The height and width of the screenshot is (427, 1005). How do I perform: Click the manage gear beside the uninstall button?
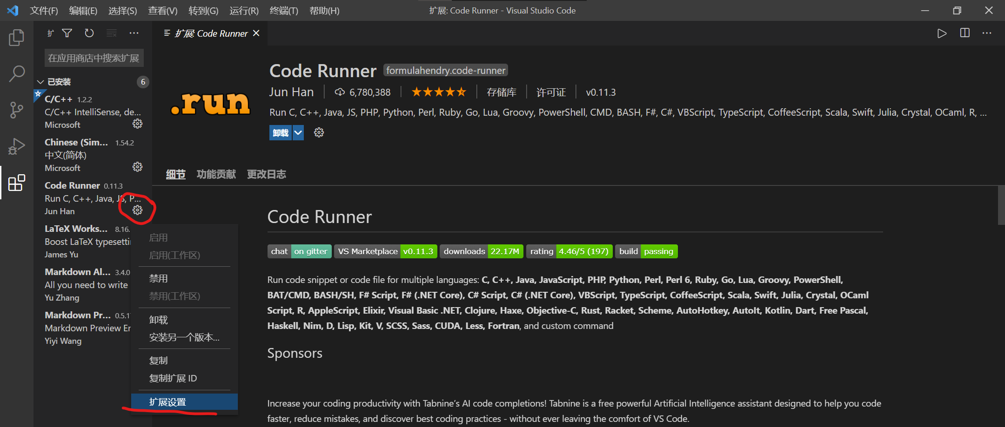tap(319, 132)
